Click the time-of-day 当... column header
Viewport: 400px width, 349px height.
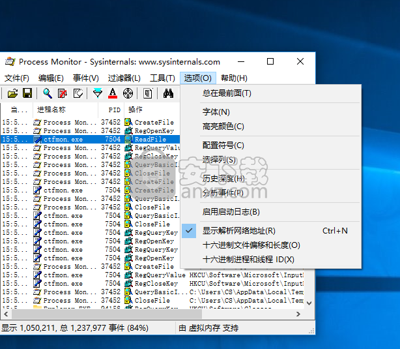[16, 110]
